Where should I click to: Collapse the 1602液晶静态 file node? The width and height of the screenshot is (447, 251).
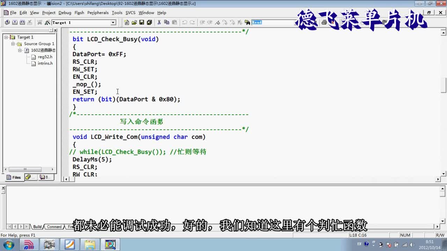(20, 50)
